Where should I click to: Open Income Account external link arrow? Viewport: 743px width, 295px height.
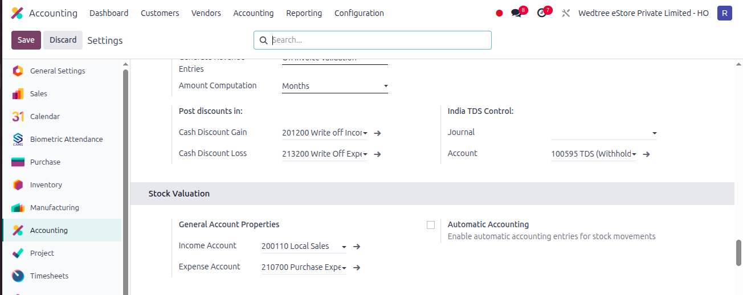(x=357, y=246)
